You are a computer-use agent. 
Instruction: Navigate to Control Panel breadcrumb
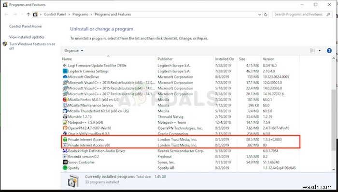point(55,14)
